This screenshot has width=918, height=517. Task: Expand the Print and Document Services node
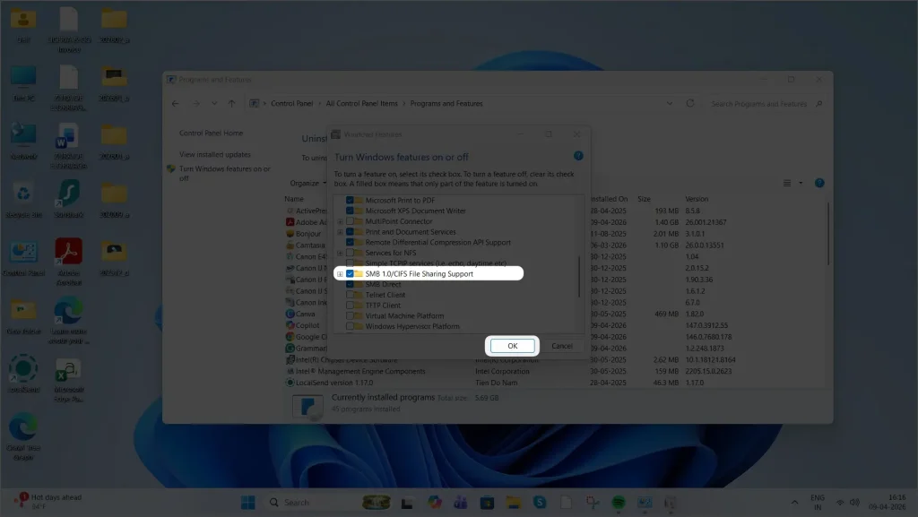(x=339, y=231)
